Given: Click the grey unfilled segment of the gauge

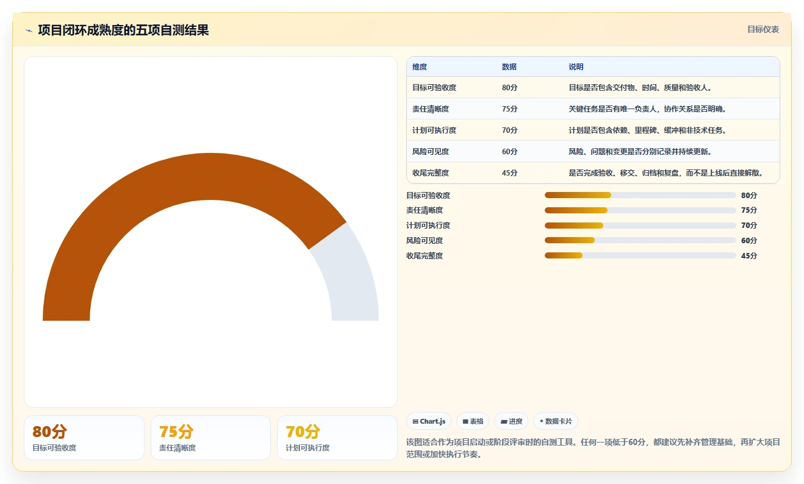Looking at the screenshot, I should click(x=351, y=274).
